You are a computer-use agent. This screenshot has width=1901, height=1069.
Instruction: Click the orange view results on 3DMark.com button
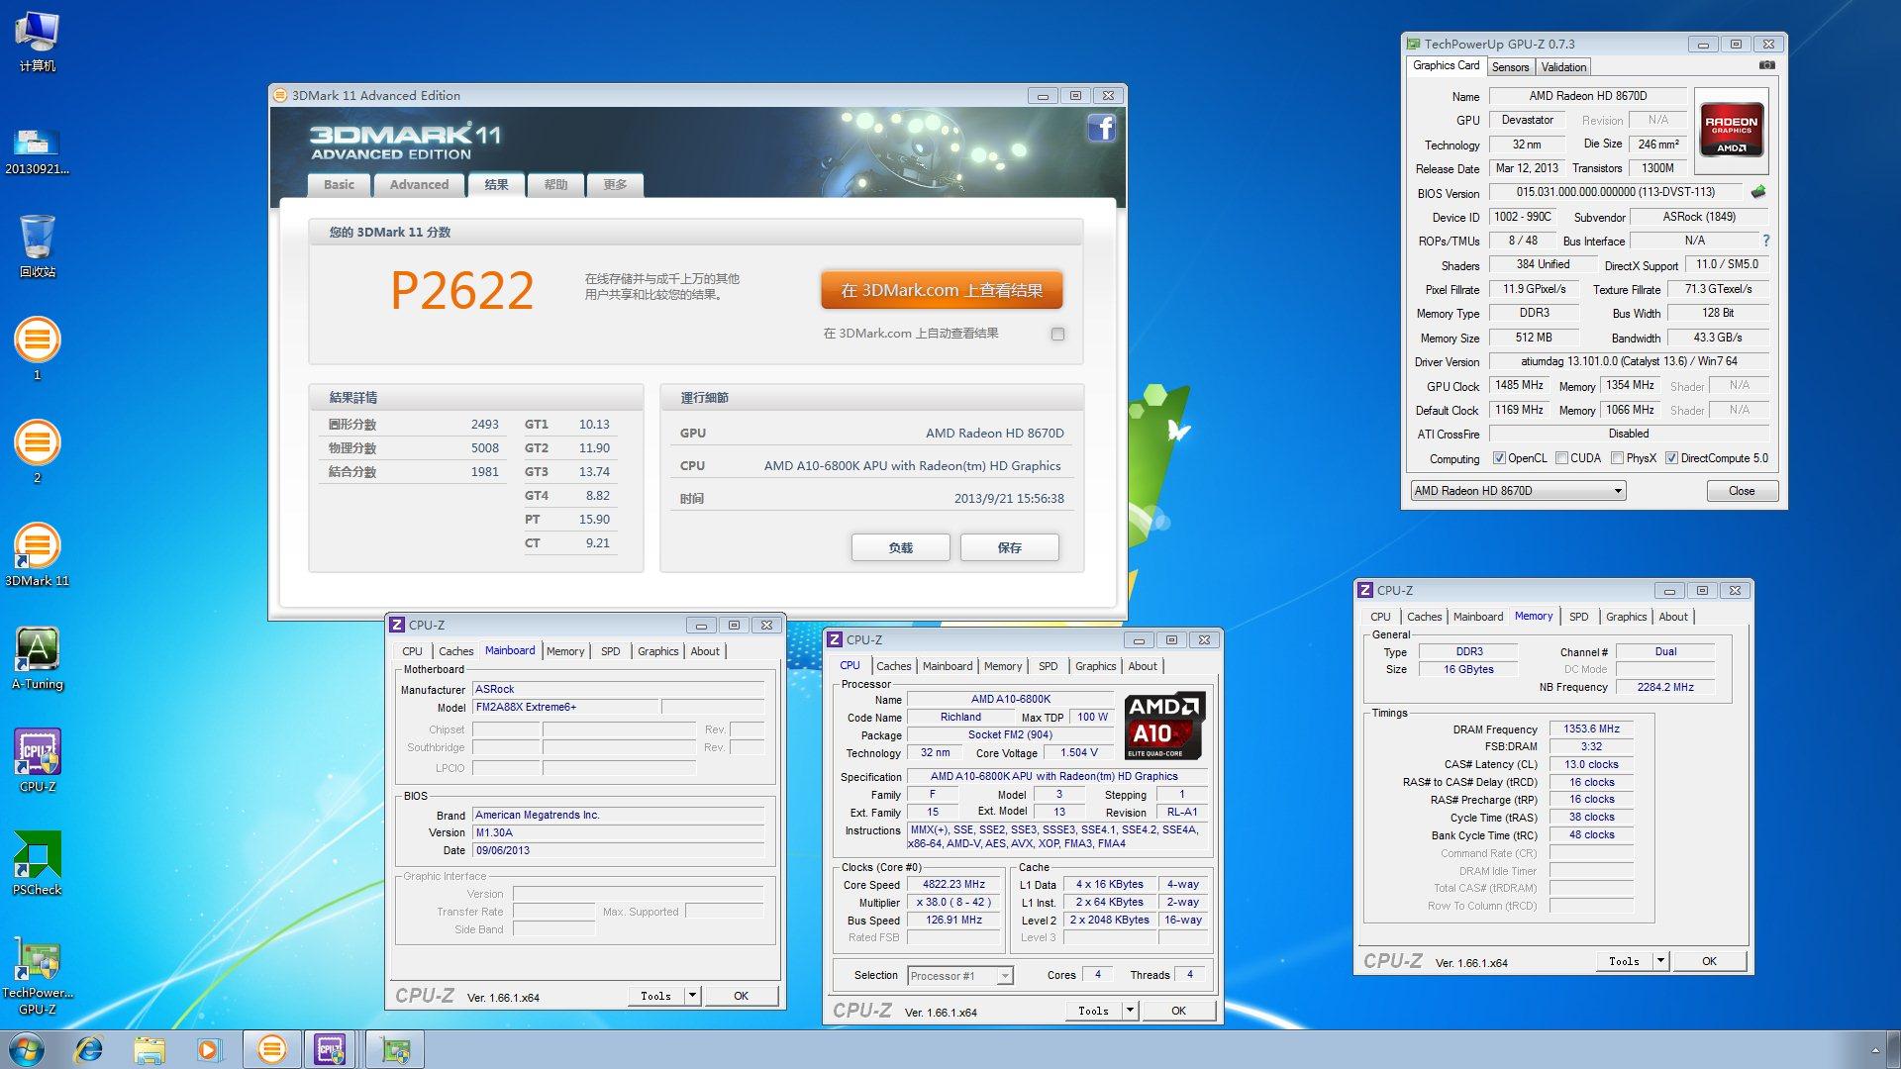click(x=942, y=290)
